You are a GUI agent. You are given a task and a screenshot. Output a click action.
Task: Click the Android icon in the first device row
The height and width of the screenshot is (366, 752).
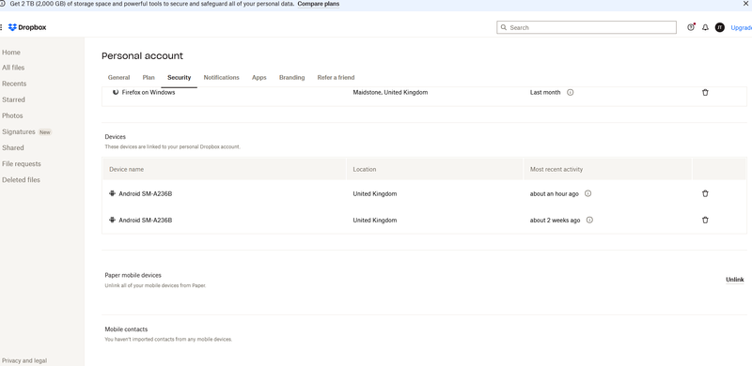(112, 193)
